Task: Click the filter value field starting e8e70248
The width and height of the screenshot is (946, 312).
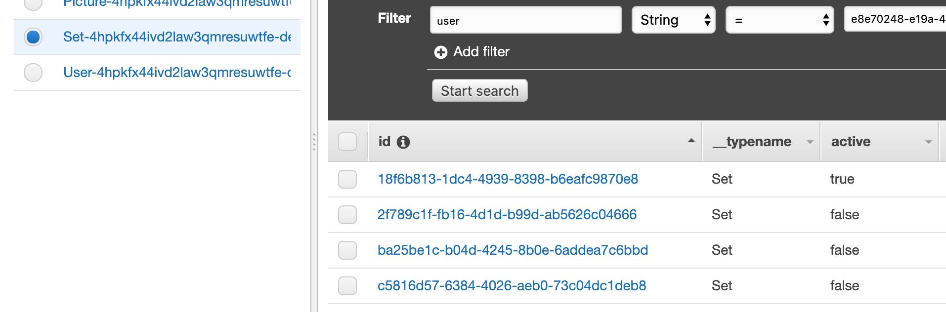Action: point(895,19)
